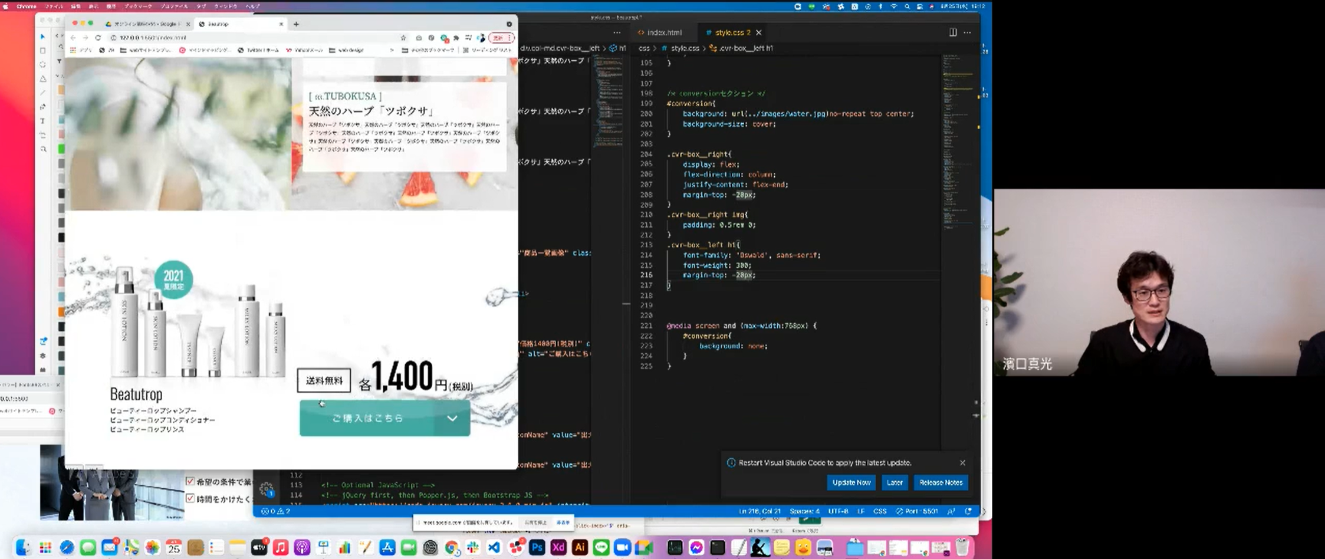Expand the arrow on the ご購入はこちら button
Screen dimensions: 1325x559
tap(452, 418)
